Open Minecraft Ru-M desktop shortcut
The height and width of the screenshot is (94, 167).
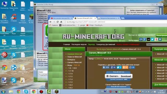(31, 19)
